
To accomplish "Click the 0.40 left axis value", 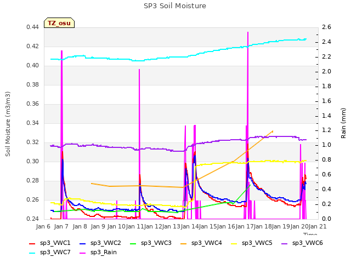I will click(33, 66).
